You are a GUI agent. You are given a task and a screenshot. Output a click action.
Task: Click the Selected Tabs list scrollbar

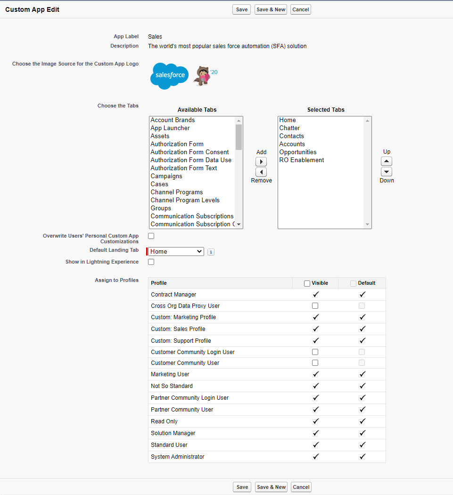point(368,173)
